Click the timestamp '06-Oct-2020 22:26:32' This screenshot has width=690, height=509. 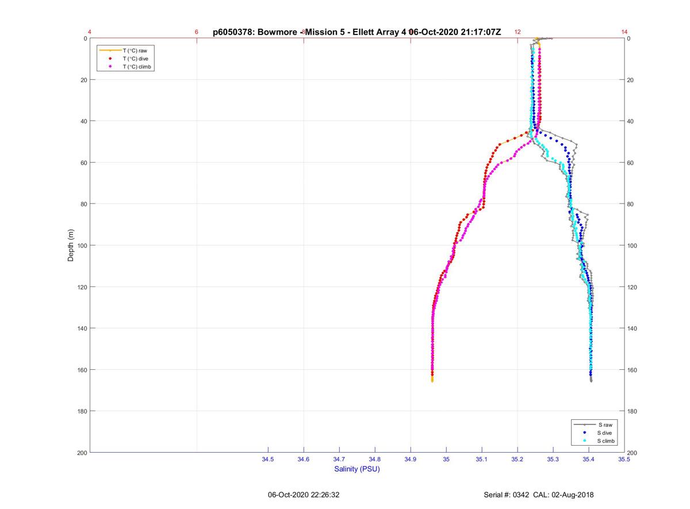304,495
